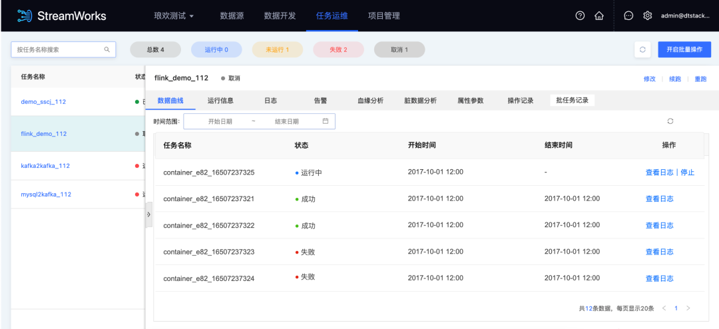Screen dimensions: 719x329
Task: Go to home via house icon
Action: [x=599, y=16]
